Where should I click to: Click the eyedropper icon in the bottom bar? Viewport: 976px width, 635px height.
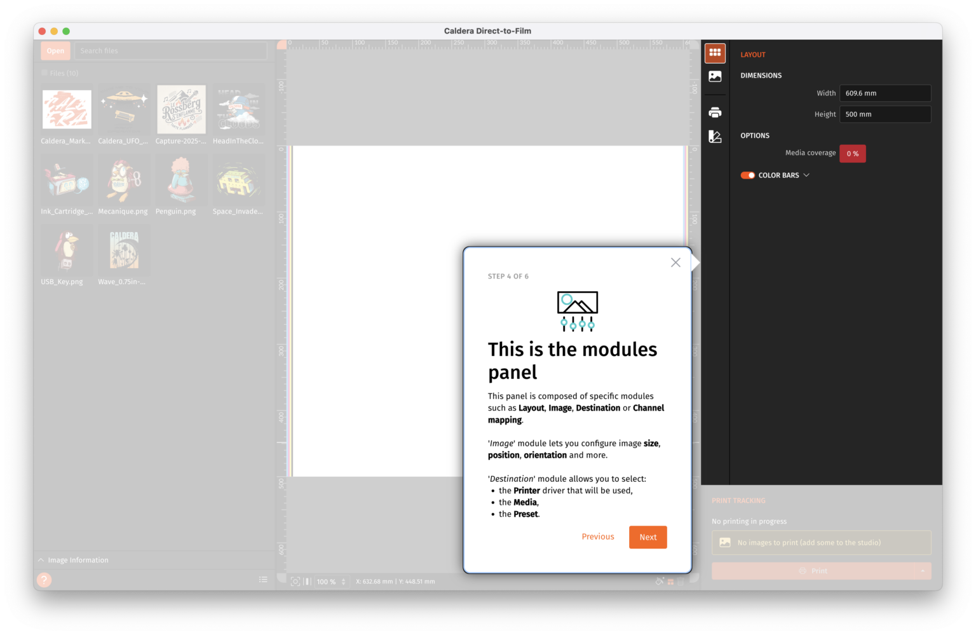(x=660, y=580)
